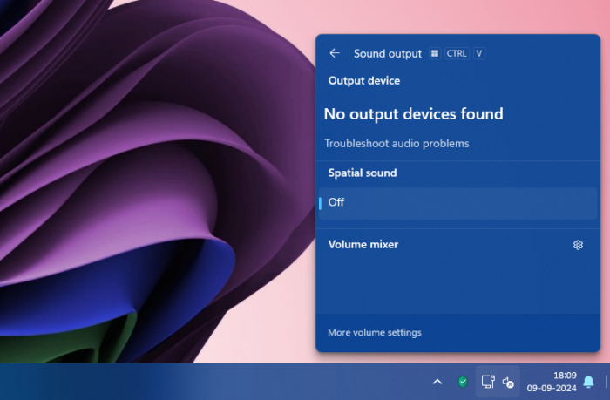The width and height of the screenshot is (610, 400).
Task: Open clock showing 18:09 date
Action: coord(552,382)
